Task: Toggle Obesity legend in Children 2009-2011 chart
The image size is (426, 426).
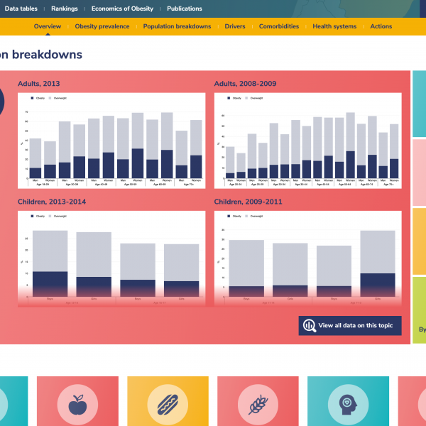Action: click(231, 216)
